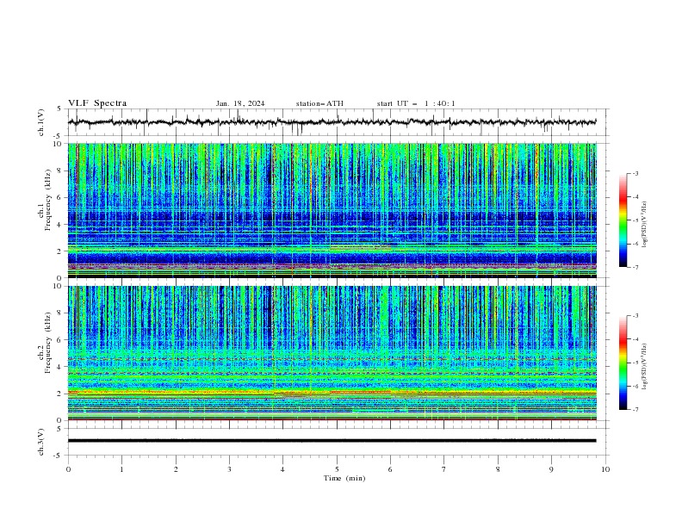Click the '-7' value on lower colorbar
The image size is (682, 527).
(x=635, y=410)
